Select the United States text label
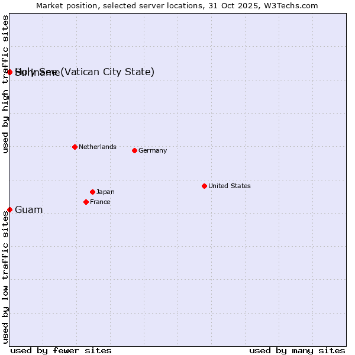Viewport: 355px width, 355px height. click(229, 186)
